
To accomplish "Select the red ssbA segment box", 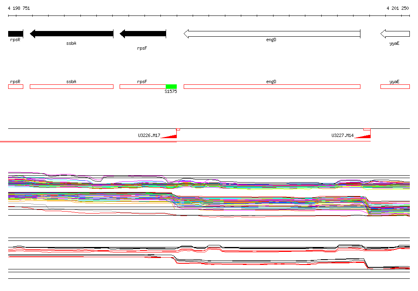I will point(72,86).
